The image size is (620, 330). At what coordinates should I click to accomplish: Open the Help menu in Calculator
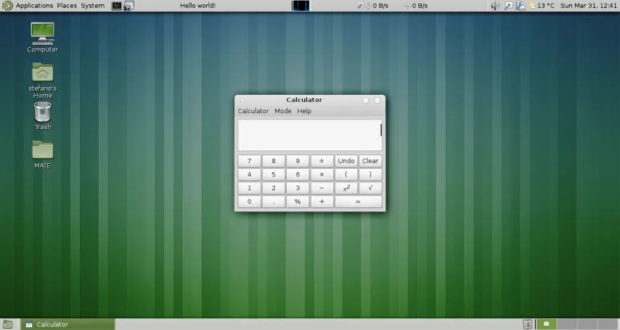tap(304, 111)
